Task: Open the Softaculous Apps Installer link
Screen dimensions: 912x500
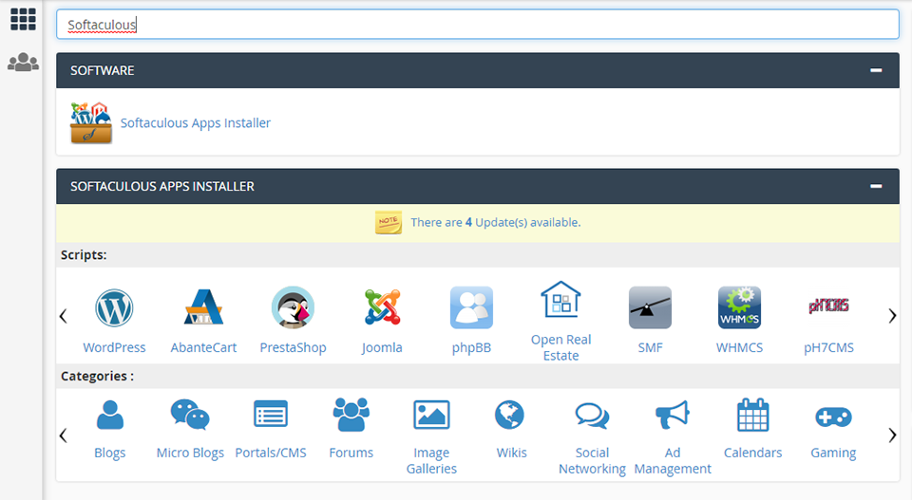Action: coord(196,123)
